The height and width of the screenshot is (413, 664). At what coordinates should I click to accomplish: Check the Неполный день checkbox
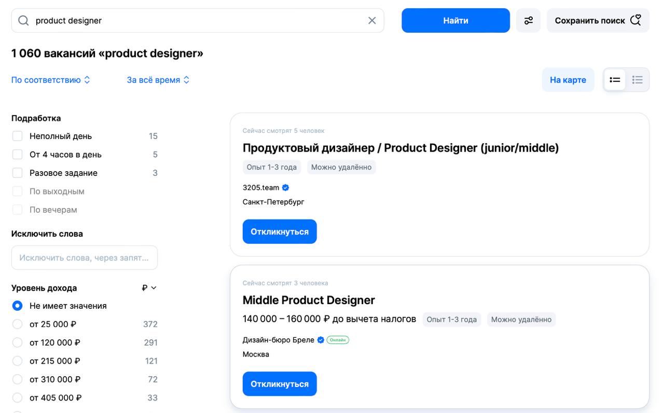coord(18,136)
